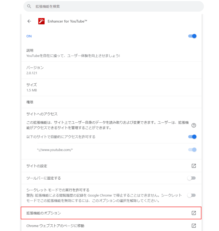Click the 説明 label

point(30,50)
